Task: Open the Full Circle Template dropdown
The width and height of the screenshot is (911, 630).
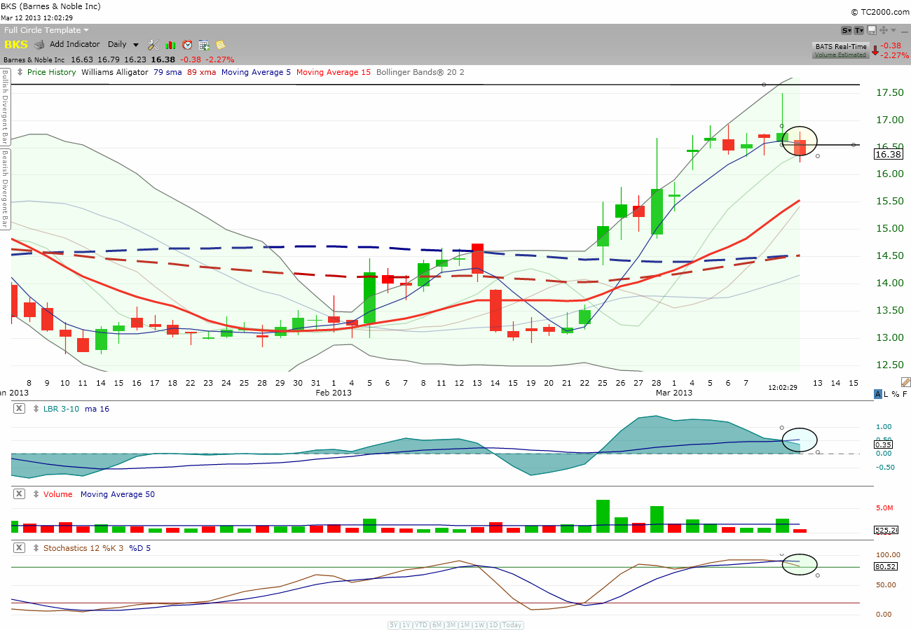Action: coord(46,30)
